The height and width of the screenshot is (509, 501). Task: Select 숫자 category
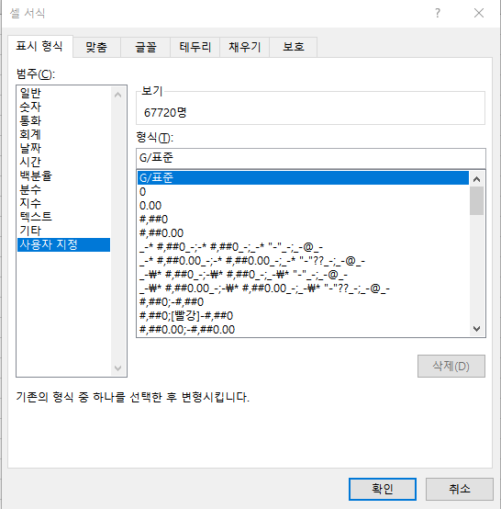click(x=63, y=107)
